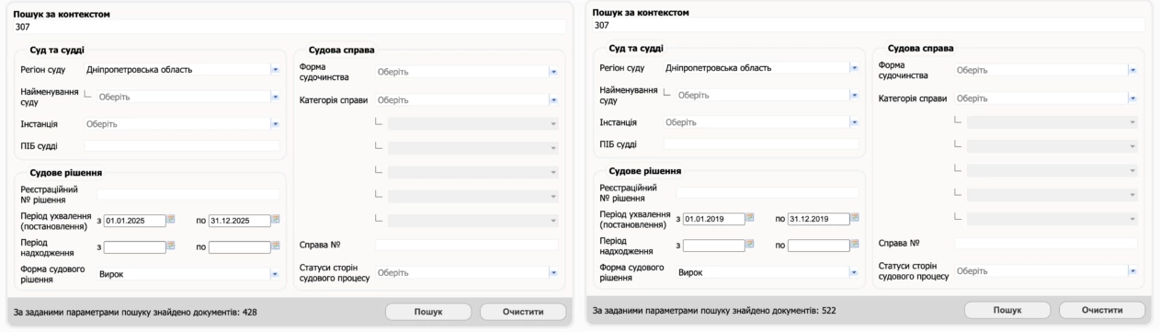Open calendar icon beside date 31.12.2025

[x=275, y=220]
